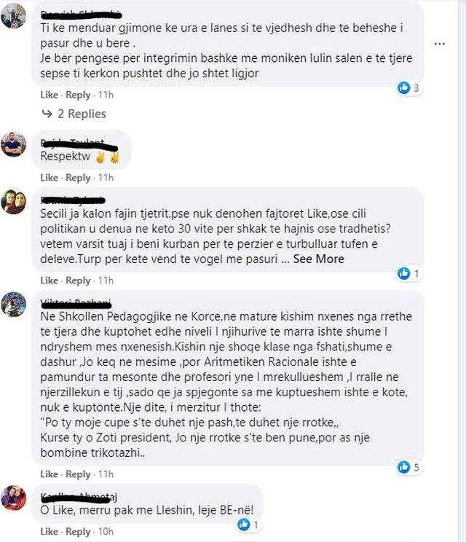The image size is (466, 542).
Task: Expand comment text with See More
Action: (x=318, y=259)
